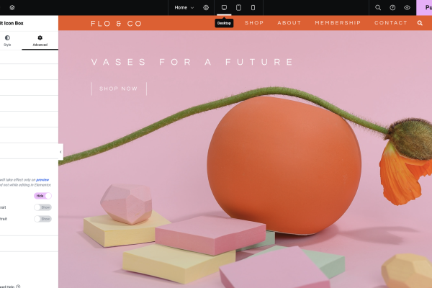Click the SHOP menu item in site header

pos(254,23)
